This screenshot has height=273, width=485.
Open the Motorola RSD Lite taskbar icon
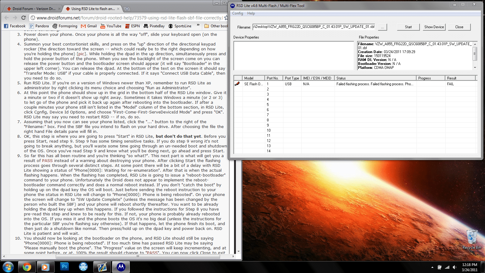121,267
